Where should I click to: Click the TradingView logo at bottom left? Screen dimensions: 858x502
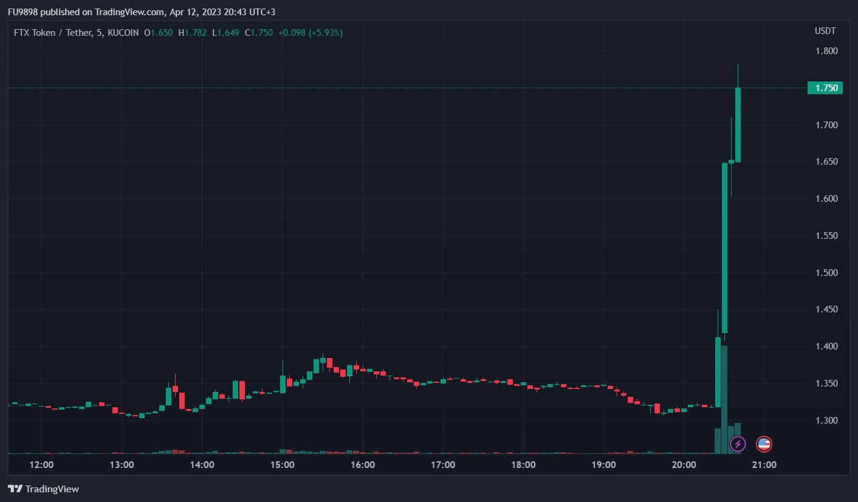(x=43, y=489)
